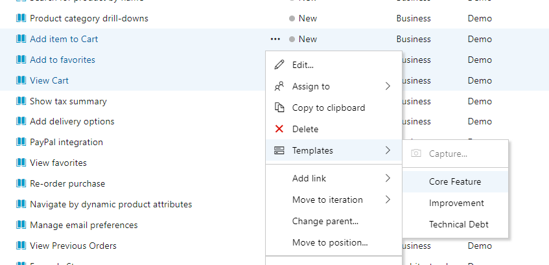
Task: Click the Templates icon in the context menu
Action: tap(279, 150)
